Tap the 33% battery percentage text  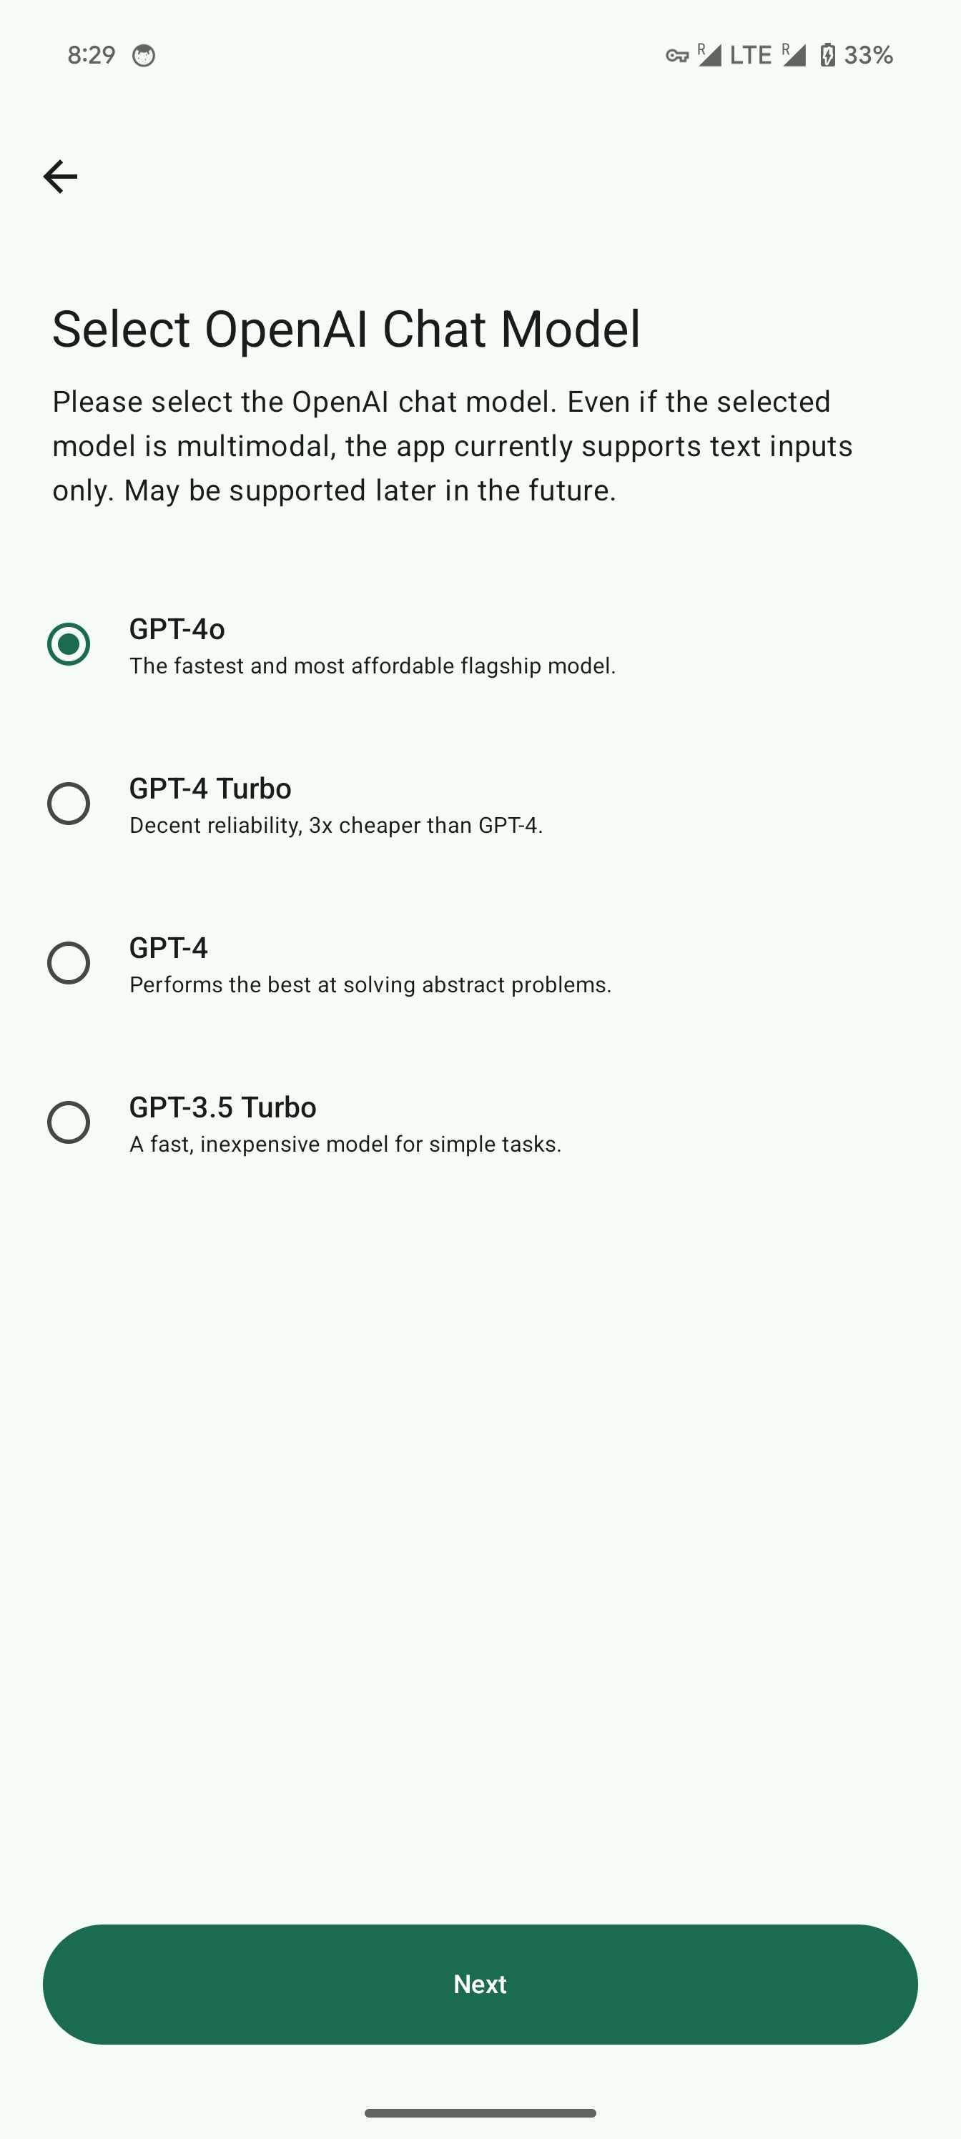(x=868, y=55)
